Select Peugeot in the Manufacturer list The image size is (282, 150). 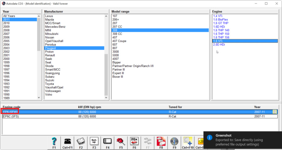(x=74, y=48)
